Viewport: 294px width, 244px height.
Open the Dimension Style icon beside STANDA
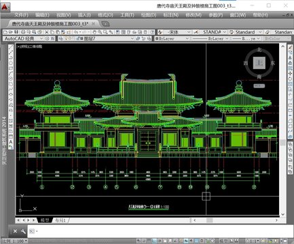click(x=196, y=33)
